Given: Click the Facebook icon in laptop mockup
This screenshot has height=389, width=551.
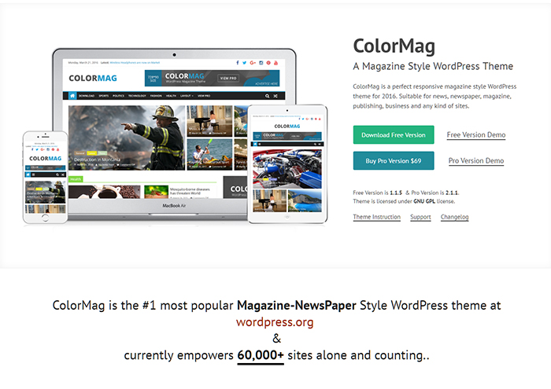Looking at the screenshot, I should point(238,63).
